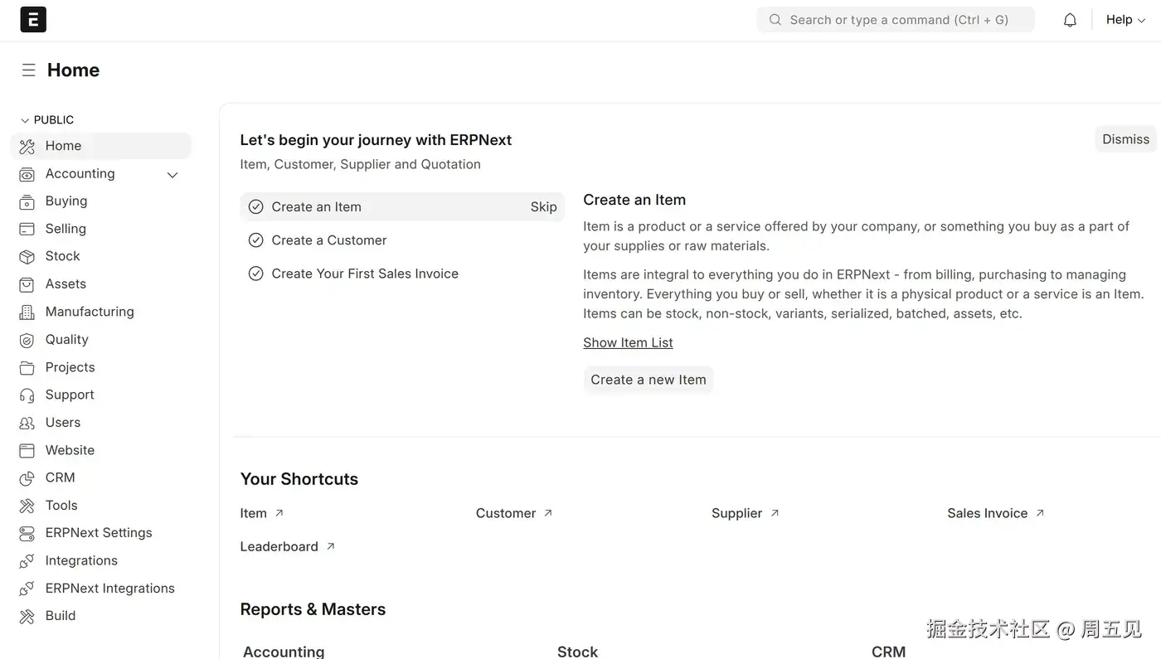This screenshot has width=1161, height=659.
Task: Click the ERPNext Settings toggle icon
Action: click(27, 534)
